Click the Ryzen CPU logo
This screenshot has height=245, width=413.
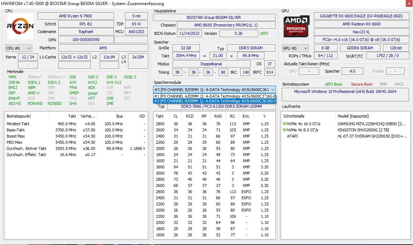pyautogui.click(x=20, y=26)
